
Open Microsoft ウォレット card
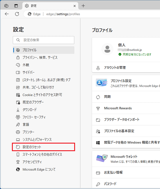coord(126,159)
